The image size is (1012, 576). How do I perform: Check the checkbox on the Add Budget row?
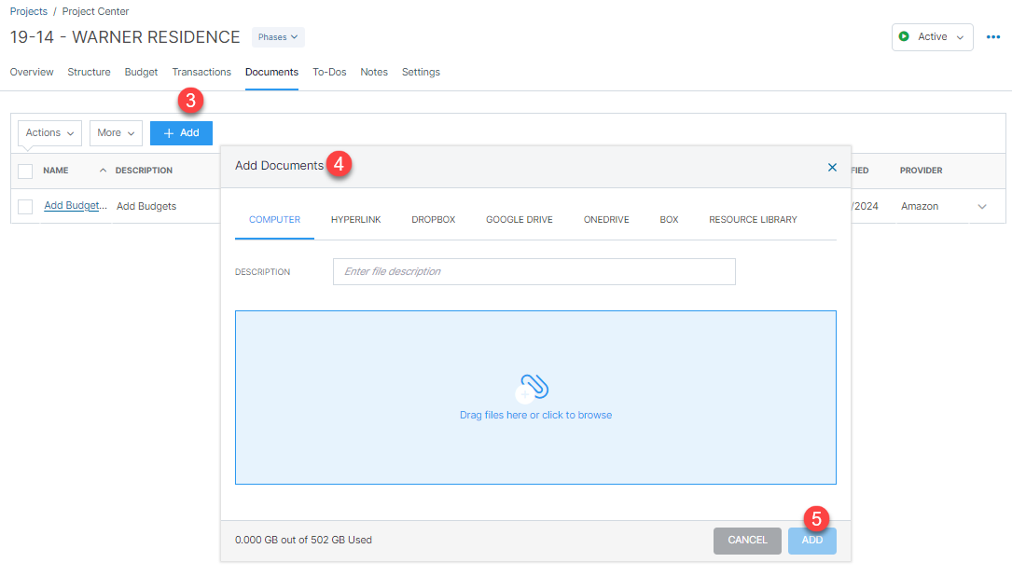26,205
